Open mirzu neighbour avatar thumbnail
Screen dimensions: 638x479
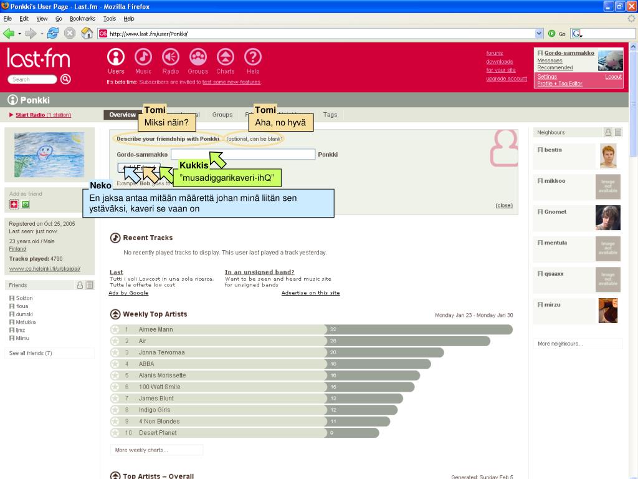(x=608, y=311)
